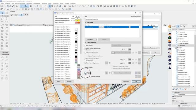Select the highlighted seventh folder in Navigator tree
This screenshot has height=110, width=196.
coord(183,46)
